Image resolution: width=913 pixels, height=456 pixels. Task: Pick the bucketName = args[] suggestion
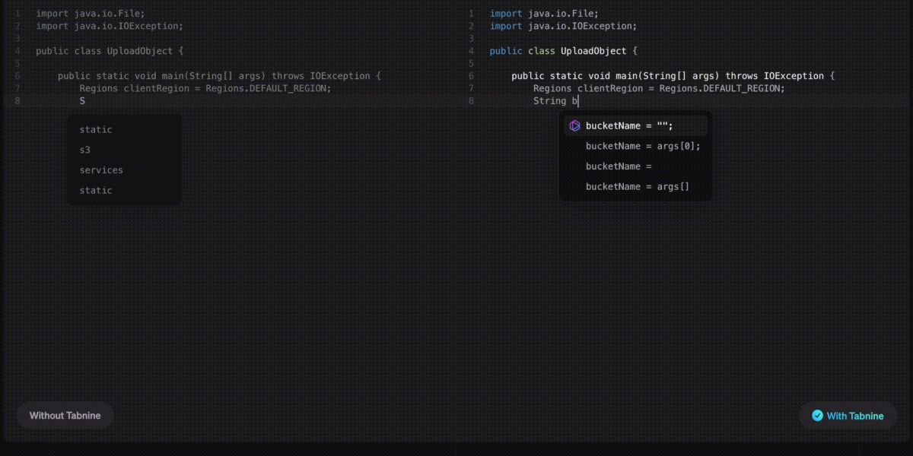pos(637,186)
